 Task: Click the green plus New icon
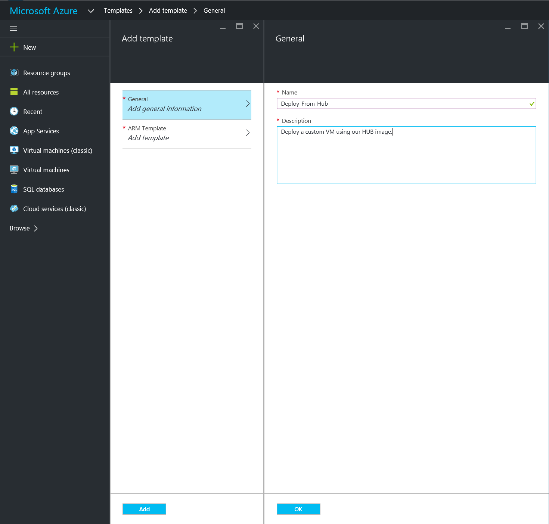[14, 47]
